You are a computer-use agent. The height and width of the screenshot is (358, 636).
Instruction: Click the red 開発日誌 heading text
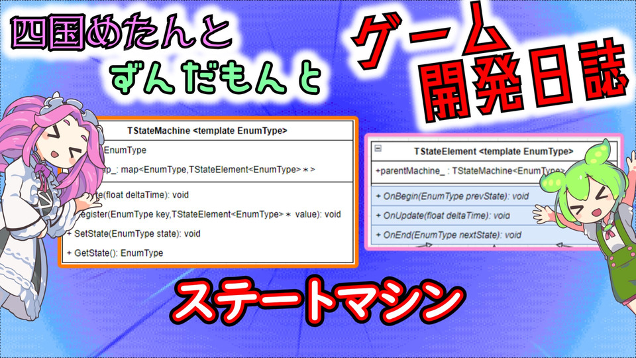click(x=523, y=80)
